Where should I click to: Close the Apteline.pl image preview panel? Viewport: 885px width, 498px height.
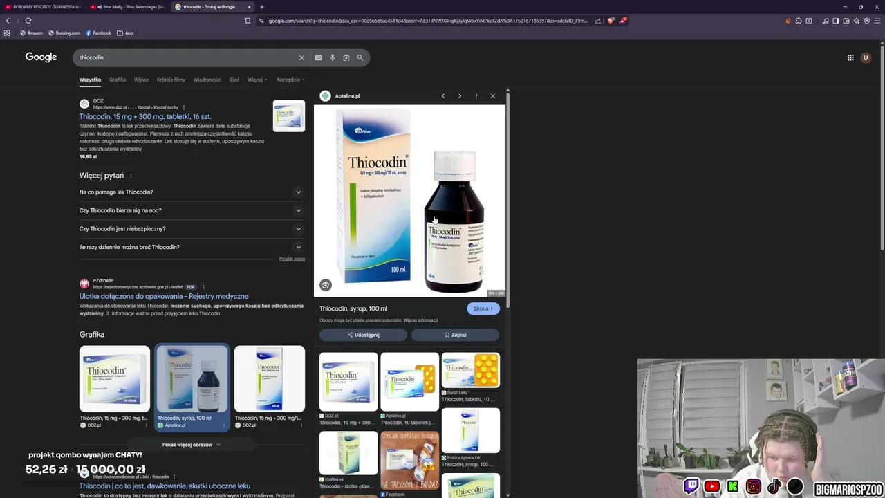[493, 96]
